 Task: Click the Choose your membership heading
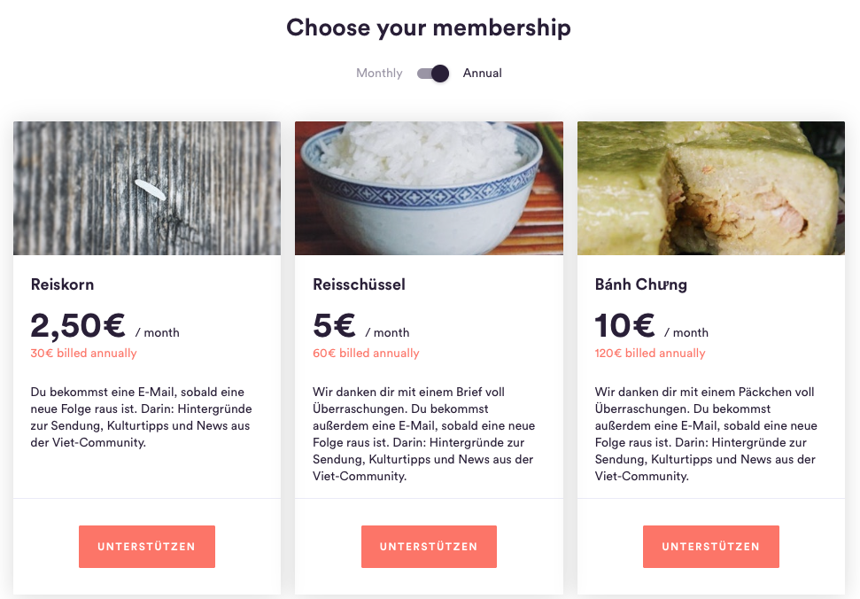[x=429, y=28]
